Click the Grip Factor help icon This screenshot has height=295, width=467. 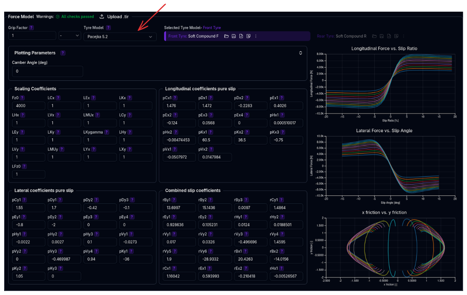pyautogui.click(x=31, y=27)
